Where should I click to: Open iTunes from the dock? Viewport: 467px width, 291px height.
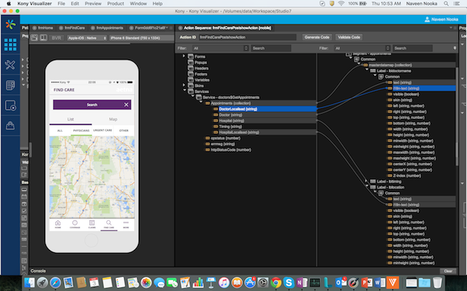(x=223, y=282)
